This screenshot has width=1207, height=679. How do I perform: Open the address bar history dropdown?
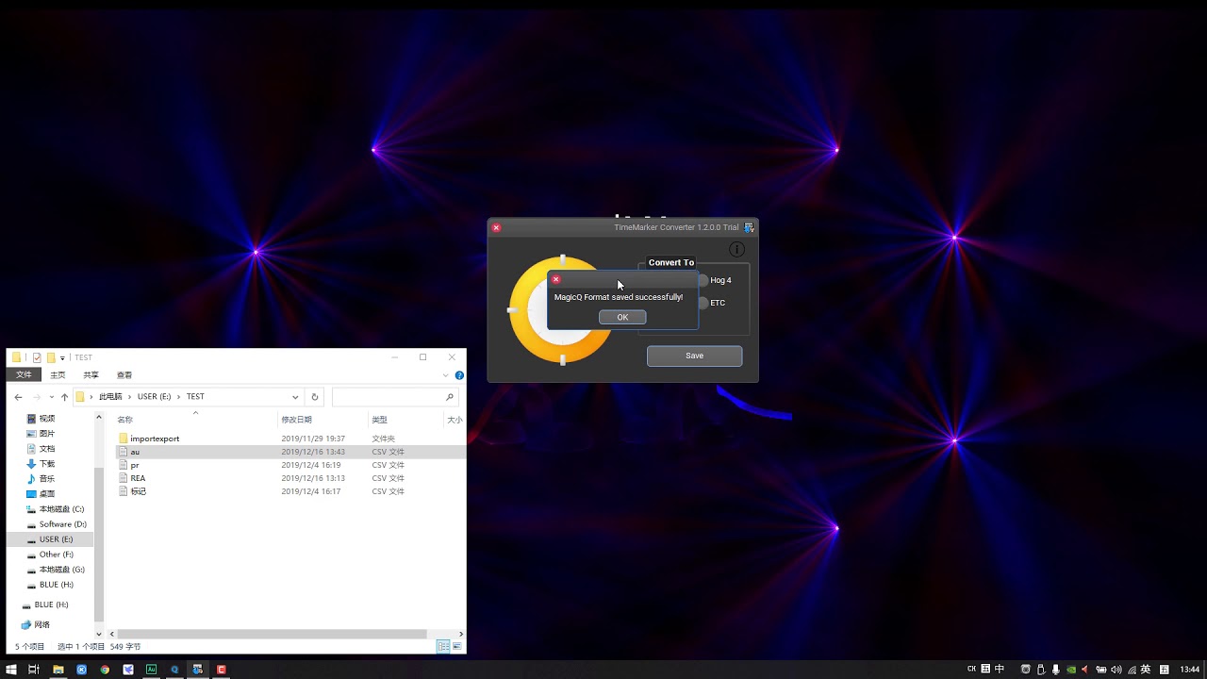tap(295, 397)
